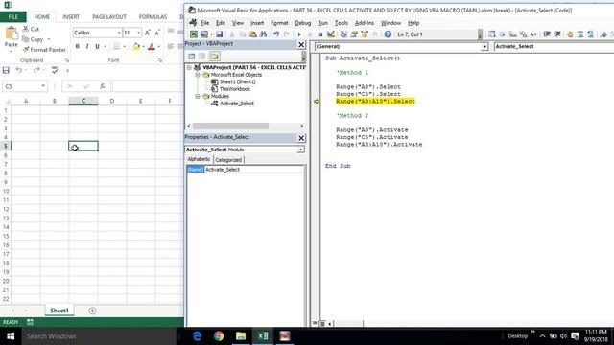This screenshot has width=614, height=345.
Task: Click the Toggle Breakpoint hand icon
Action: click(x=570, y=34)
